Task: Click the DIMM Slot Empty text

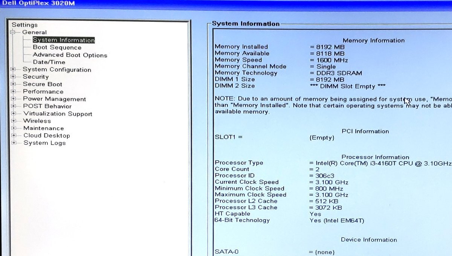Action: pyautogui.click(x=348, y=86)
